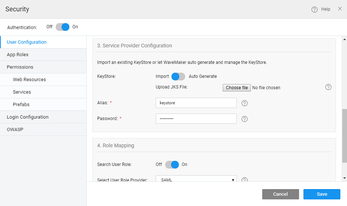Screen dimensions: 347x206
Task: Click help icon next to Alias field
Action: point(244,103)
